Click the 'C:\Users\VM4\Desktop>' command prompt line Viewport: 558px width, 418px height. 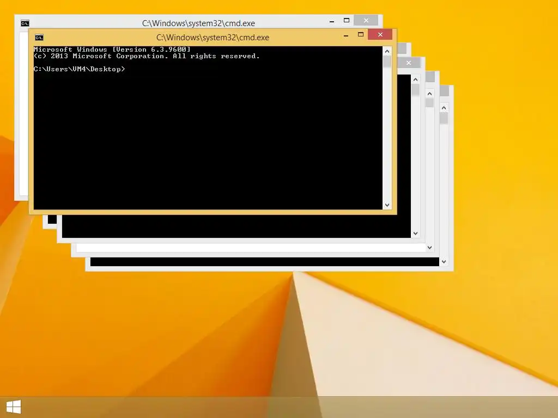pos(80,69)
